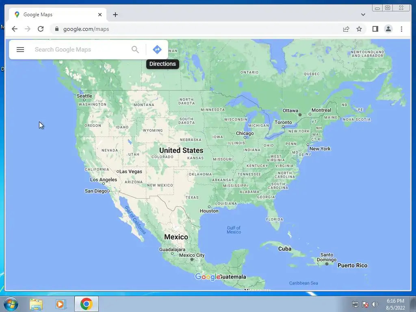
Task: Select the Puerto Rico label
Action: click(352, 266)
